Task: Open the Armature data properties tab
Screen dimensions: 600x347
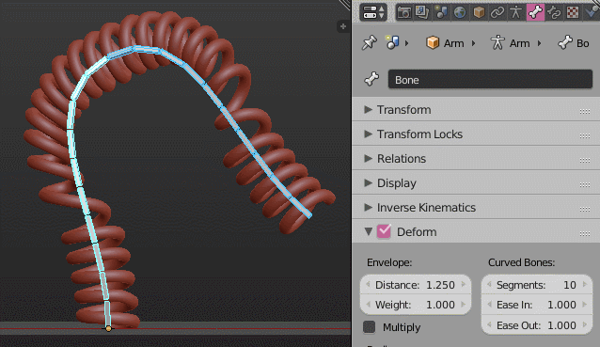Action: pyautogui.click(x=515, y=12)
